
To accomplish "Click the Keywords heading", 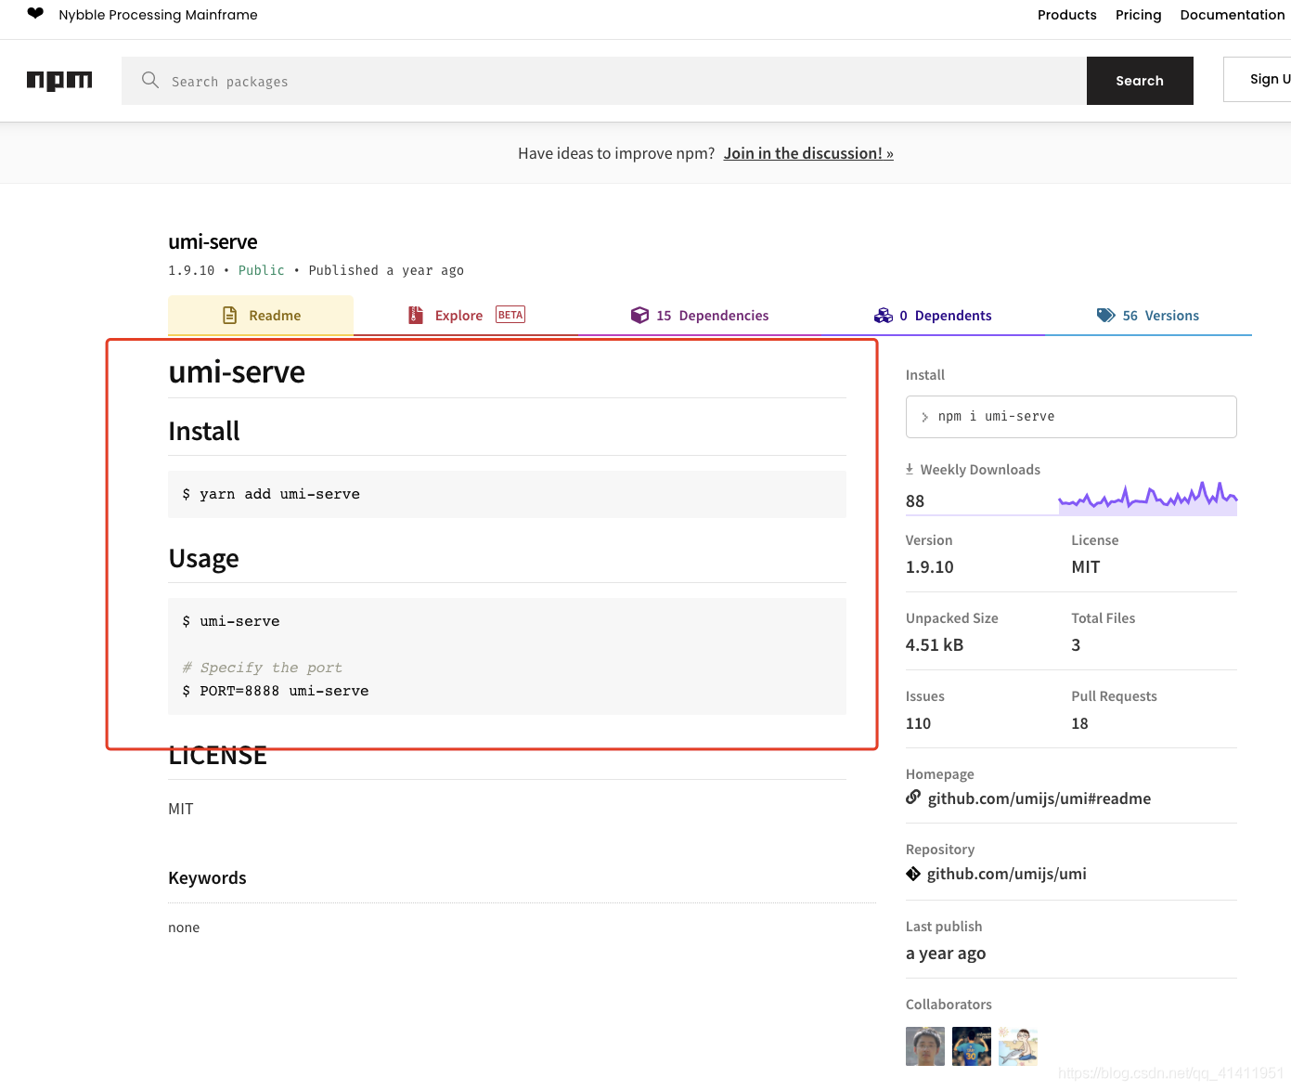I will (207, 877).
